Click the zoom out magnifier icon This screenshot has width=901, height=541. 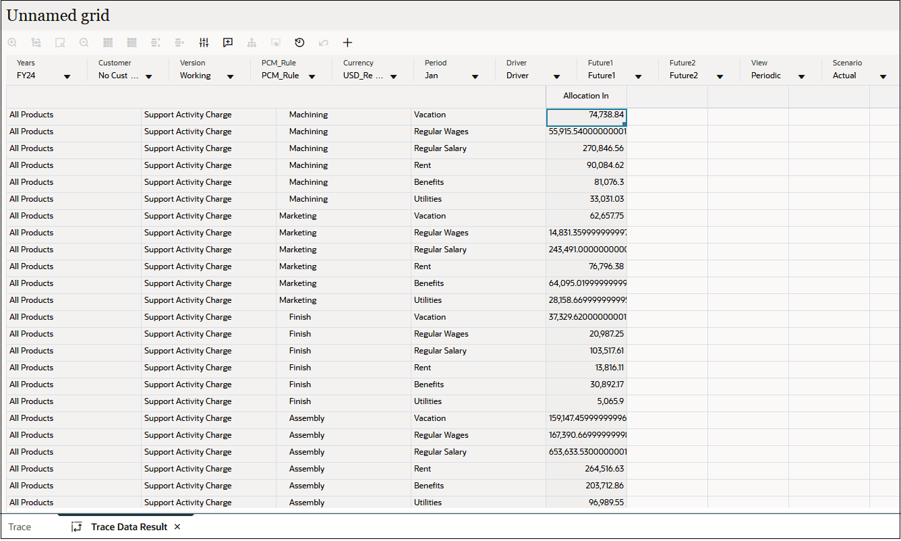84,42
